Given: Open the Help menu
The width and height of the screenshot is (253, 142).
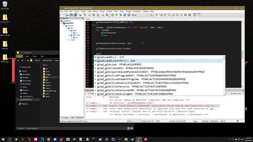Looking at the screenshot, I should pos(152,11).
